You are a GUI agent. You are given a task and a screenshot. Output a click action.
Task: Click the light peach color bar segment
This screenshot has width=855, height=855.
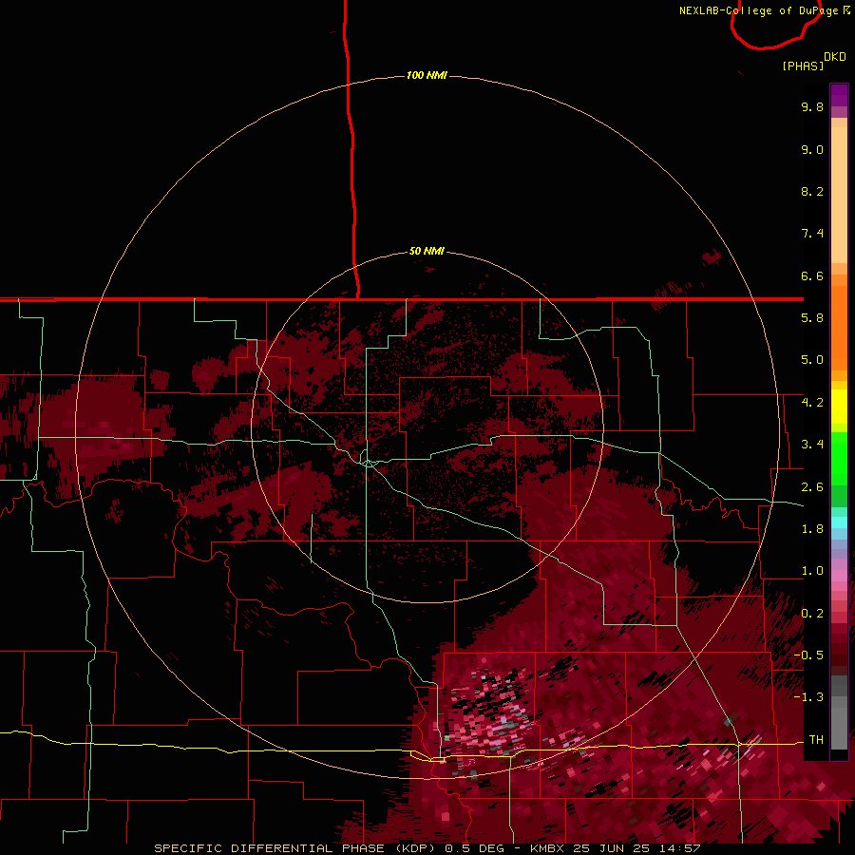coord(839,195)
